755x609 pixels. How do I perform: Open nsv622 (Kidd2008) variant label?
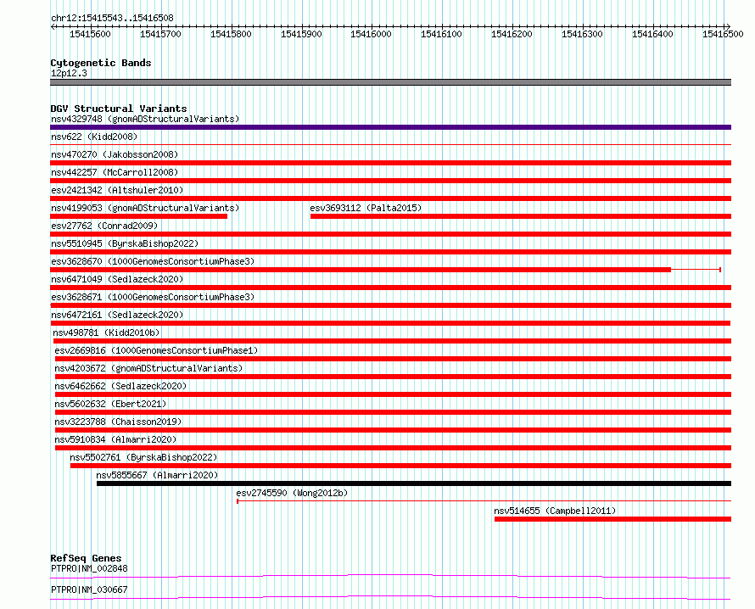tap(94, 137)
